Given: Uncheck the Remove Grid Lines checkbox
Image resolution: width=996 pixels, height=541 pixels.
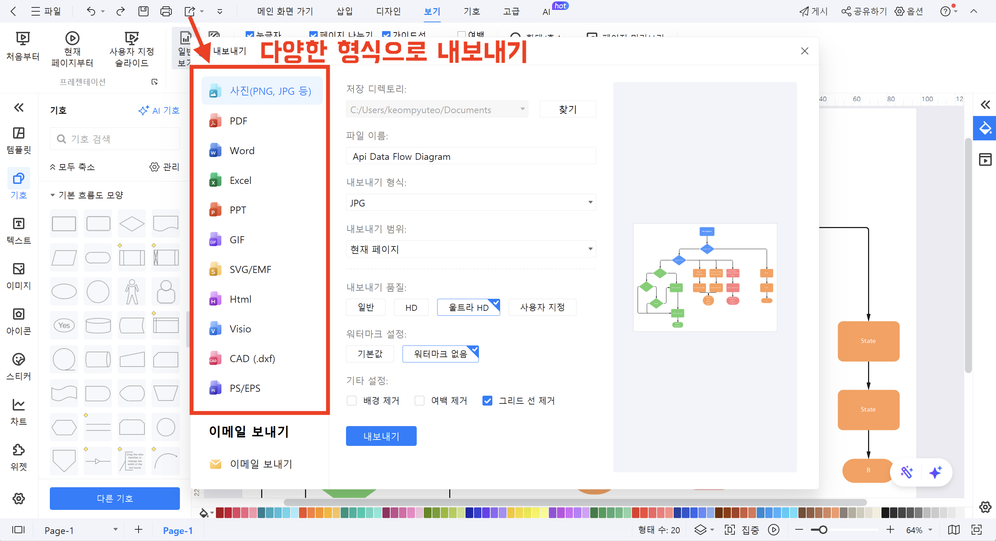Looking at the screenshot, I should [x=487, y=401].
